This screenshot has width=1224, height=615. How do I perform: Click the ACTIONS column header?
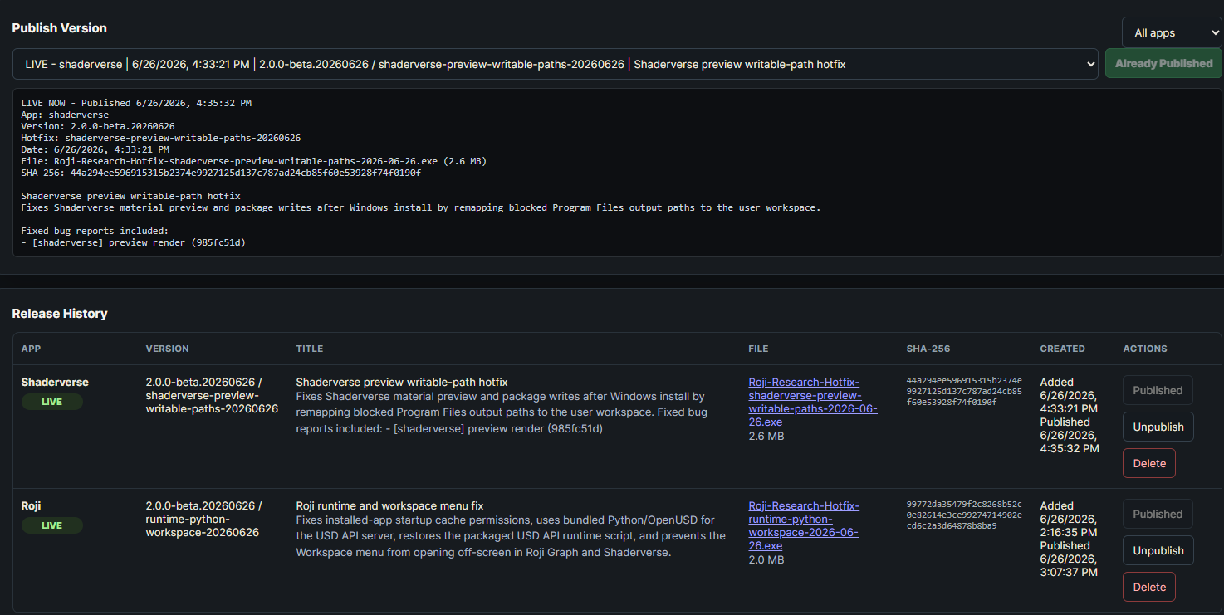[x=1145, y=349]
